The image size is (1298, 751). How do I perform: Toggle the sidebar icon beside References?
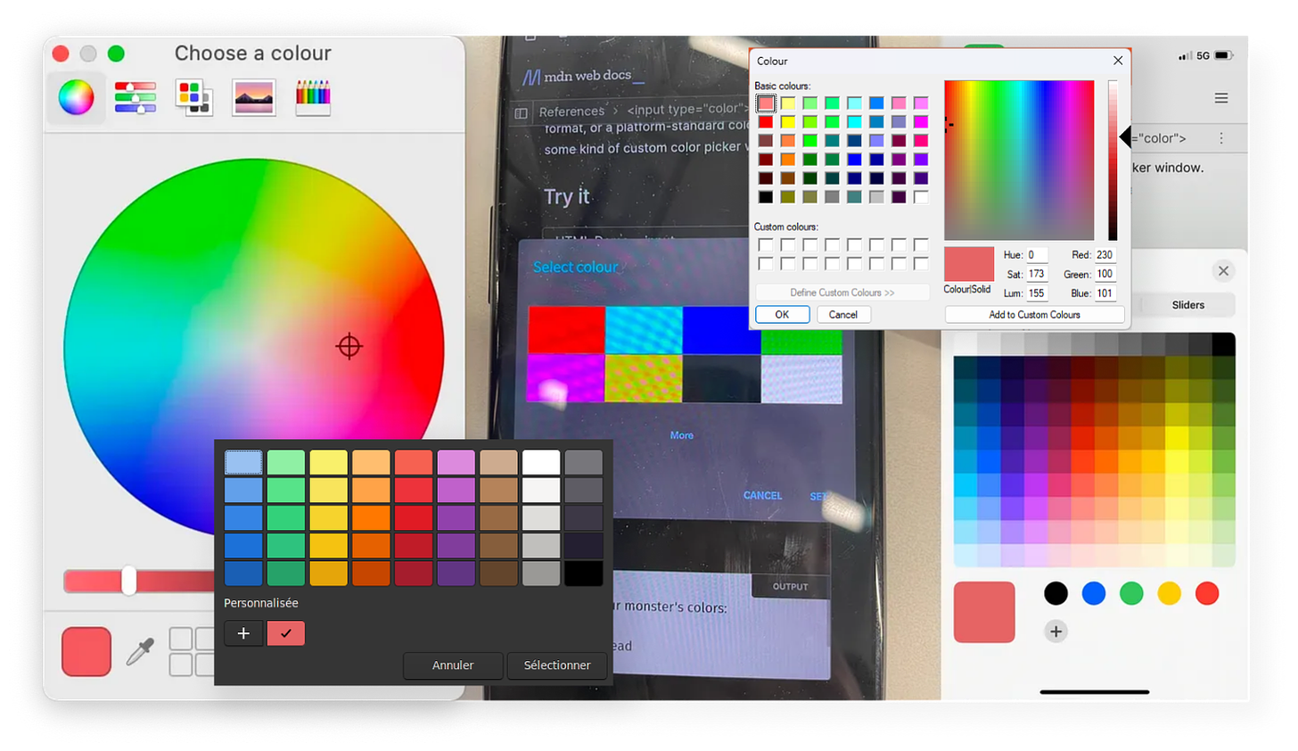[x=522, y=113]
